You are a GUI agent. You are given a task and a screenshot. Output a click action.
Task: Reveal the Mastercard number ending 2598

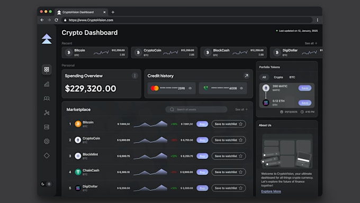(x=190, y=88)
